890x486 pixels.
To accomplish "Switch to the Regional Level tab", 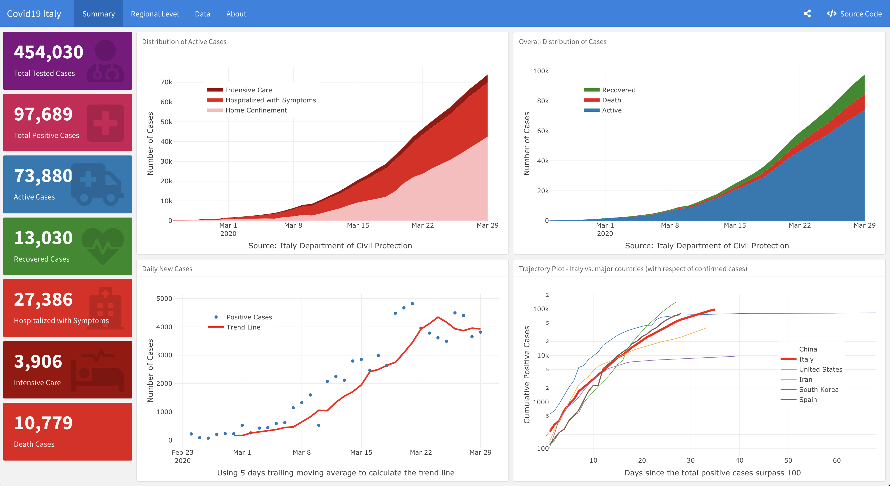I will click(x=155, y=14).
